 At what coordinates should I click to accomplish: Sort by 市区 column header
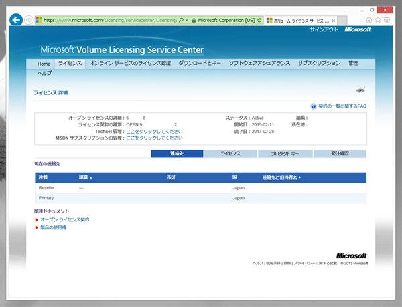(171, 177)
